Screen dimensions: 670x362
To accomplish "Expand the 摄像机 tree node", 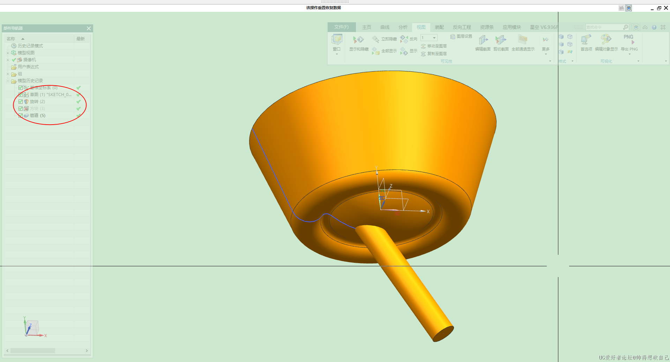I will tap(8, 60).
